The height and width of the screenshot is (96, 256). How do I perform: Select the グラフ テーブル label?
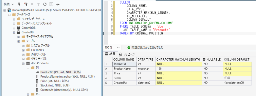[x=39, y=59]
